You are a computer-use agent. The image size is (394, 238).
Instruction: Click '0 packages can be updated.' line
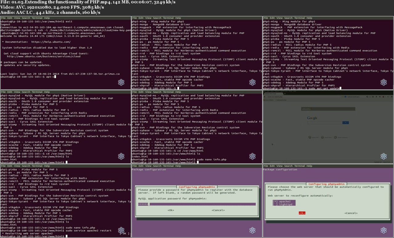[x=22, y=62]
